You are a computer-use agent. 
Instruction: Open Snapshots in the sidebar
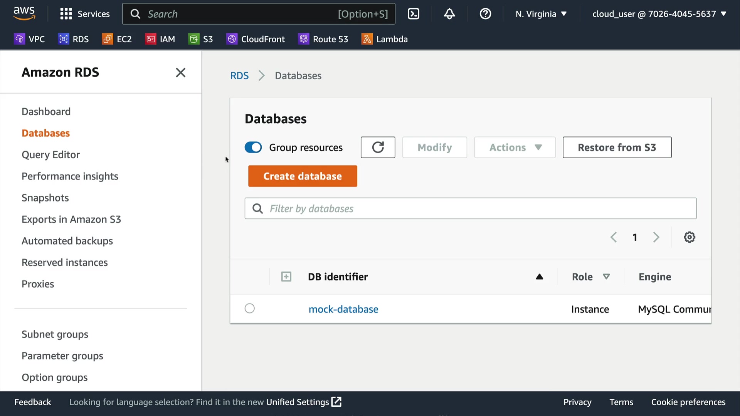click(x=45, y=198)
